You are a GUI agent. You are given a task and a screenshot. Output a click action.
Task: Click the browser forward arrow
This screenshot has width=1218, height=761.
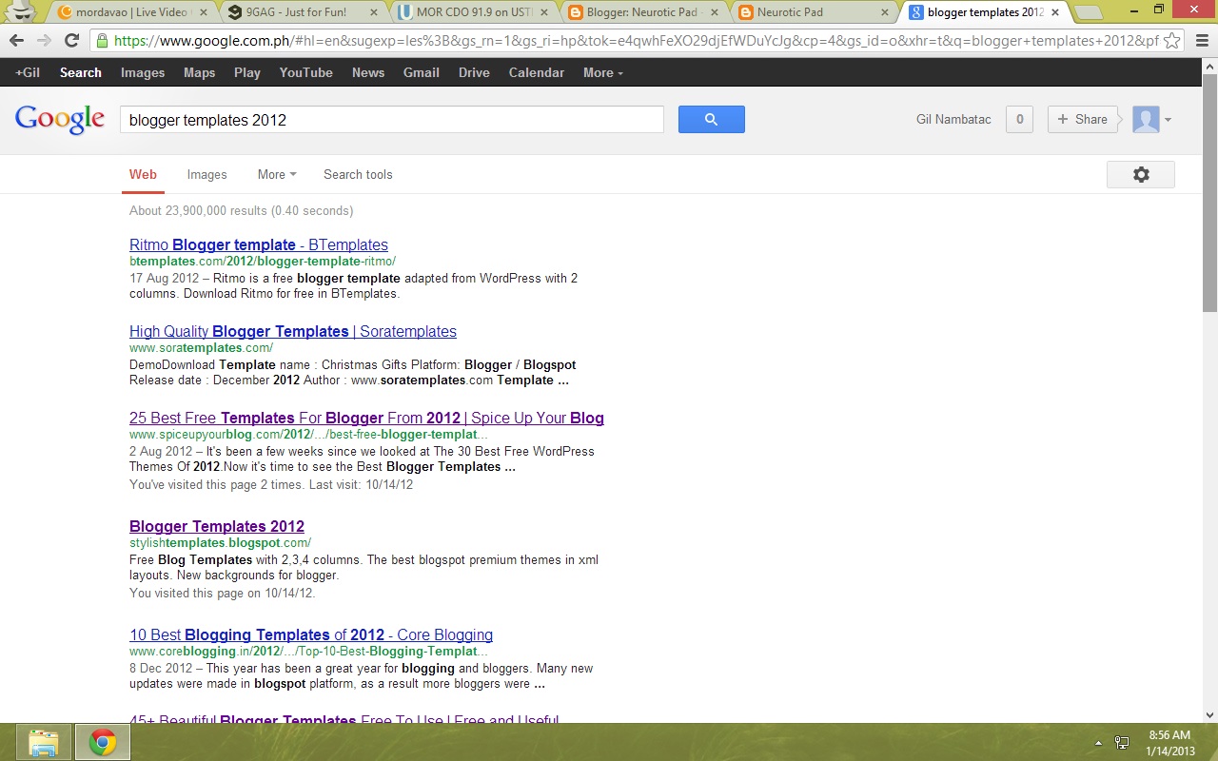click(44, 41)
